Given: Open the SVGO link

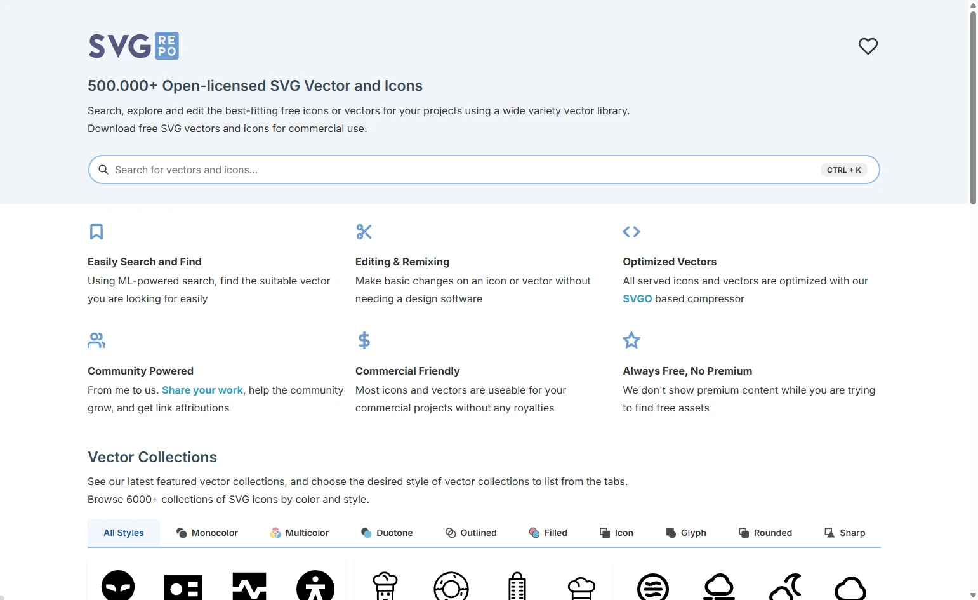Looking at the screenshot, I should coord(637,298).
